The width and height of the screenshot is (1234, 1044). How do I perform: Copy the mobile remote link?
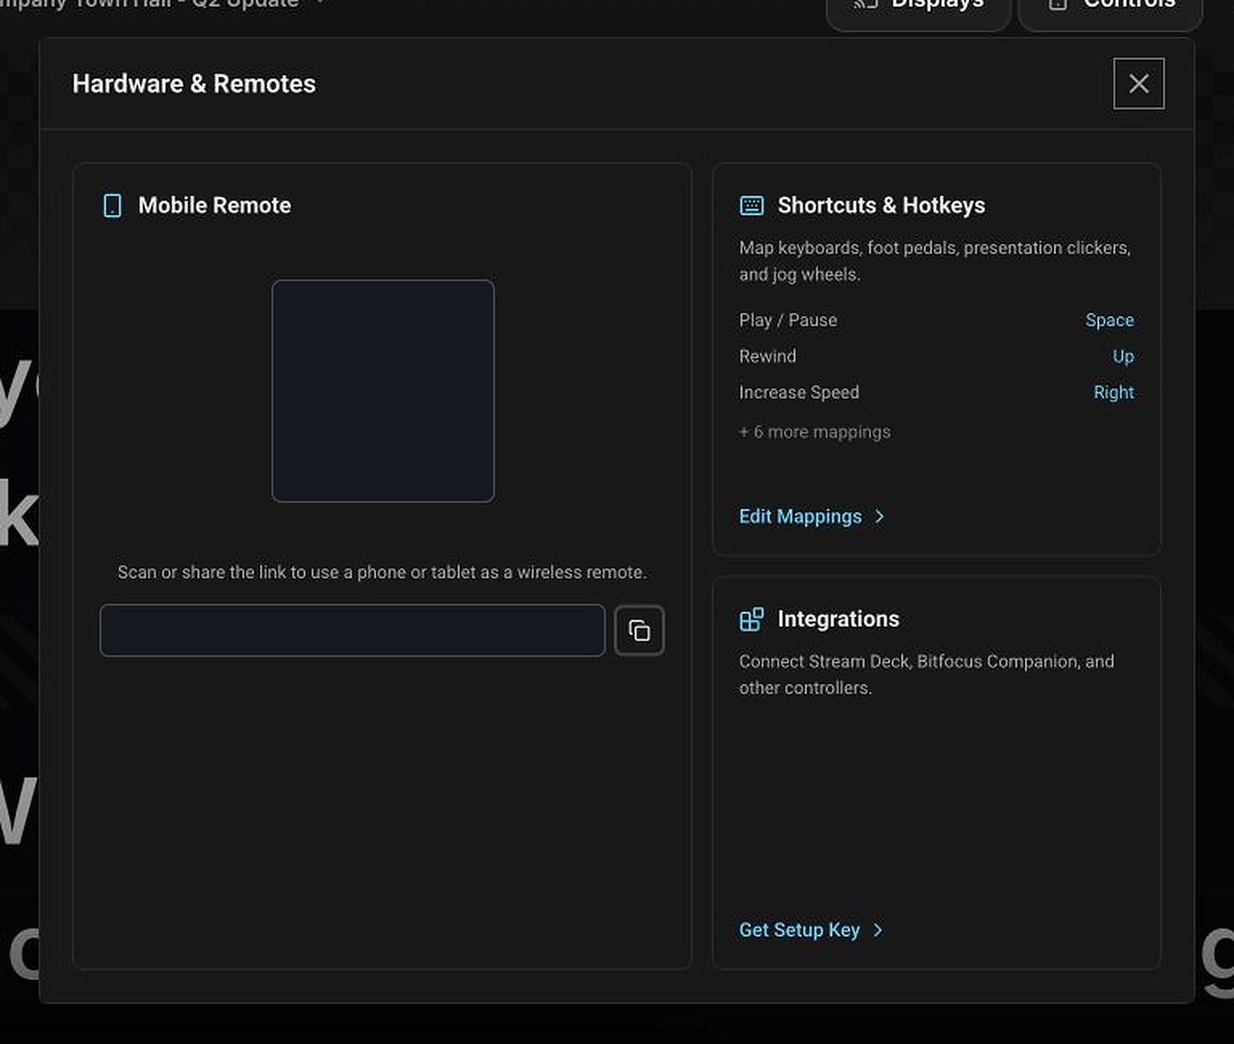[x=639, y=630]
